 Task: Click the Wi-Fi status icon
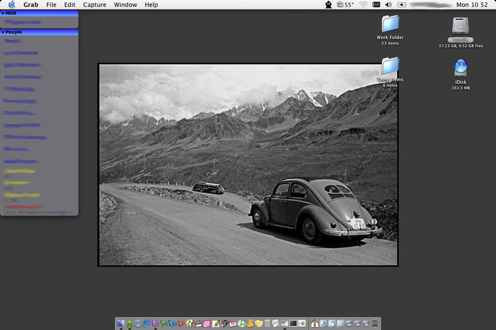(x=363, y=5)
